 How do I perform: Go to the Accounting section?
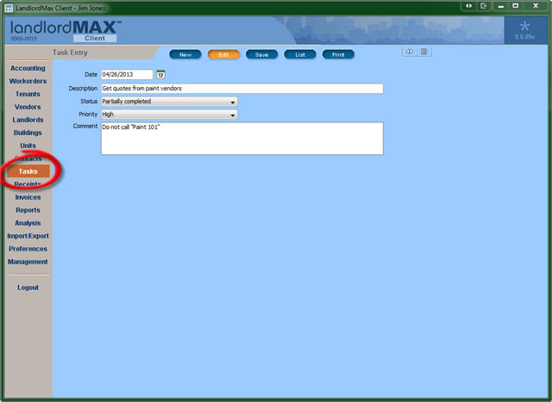coord(28,68)
